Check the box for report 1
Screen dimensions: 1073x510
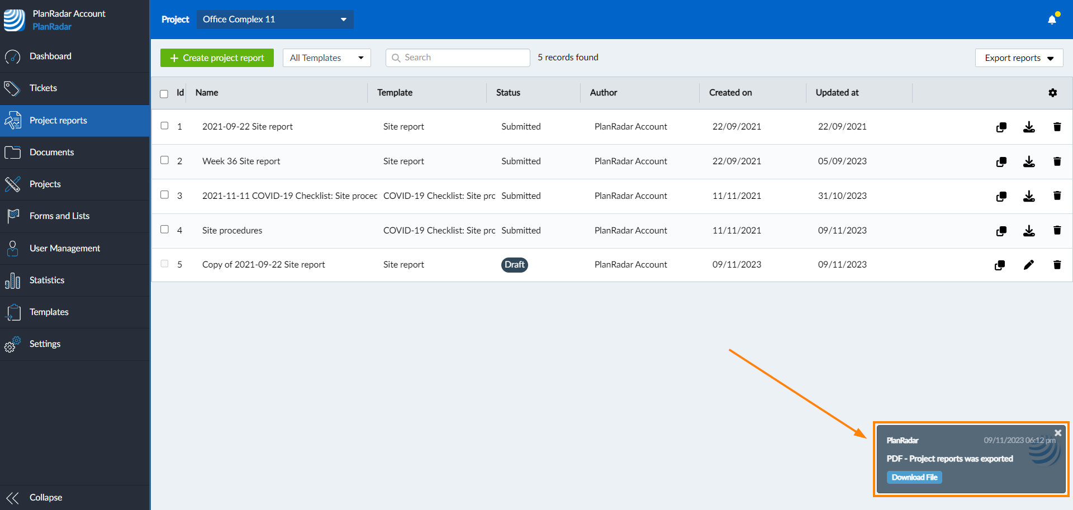tap(164, 126)
